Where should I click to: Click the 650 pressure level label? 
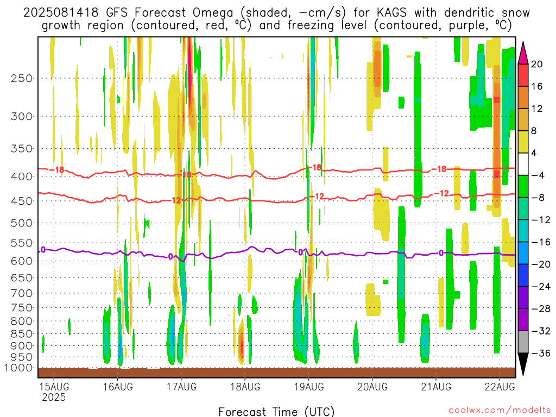tap(22, 277)
